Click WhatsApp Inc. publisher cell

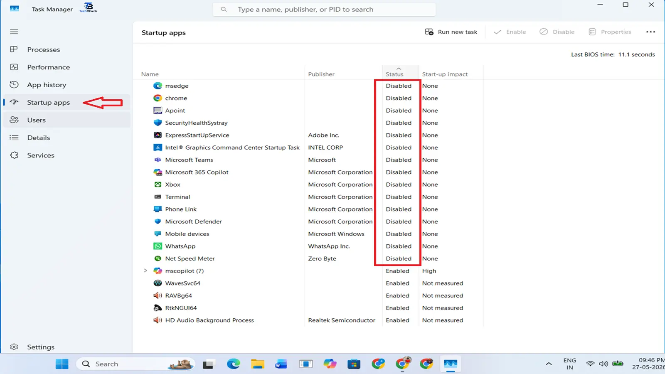click(x=329, y=246)
